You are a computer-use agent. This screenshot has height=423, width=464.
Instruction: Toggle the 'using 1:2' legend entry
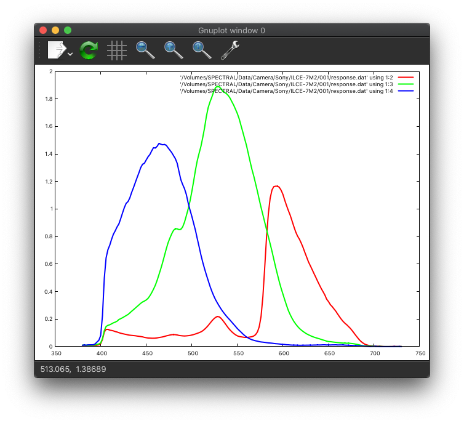point(286,77)
